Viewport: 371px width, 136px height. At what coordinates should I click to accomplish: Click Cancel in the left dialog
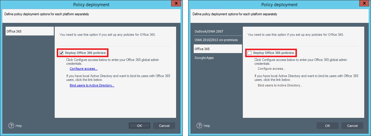click(x=164, y=126)
